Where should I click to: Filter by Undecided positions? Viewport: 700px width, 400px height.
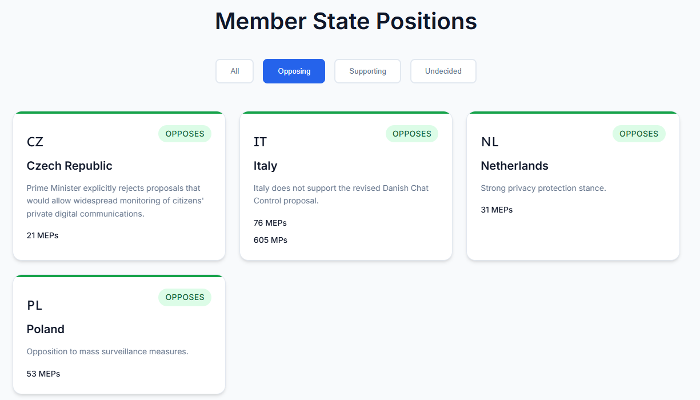coord(443,71)
